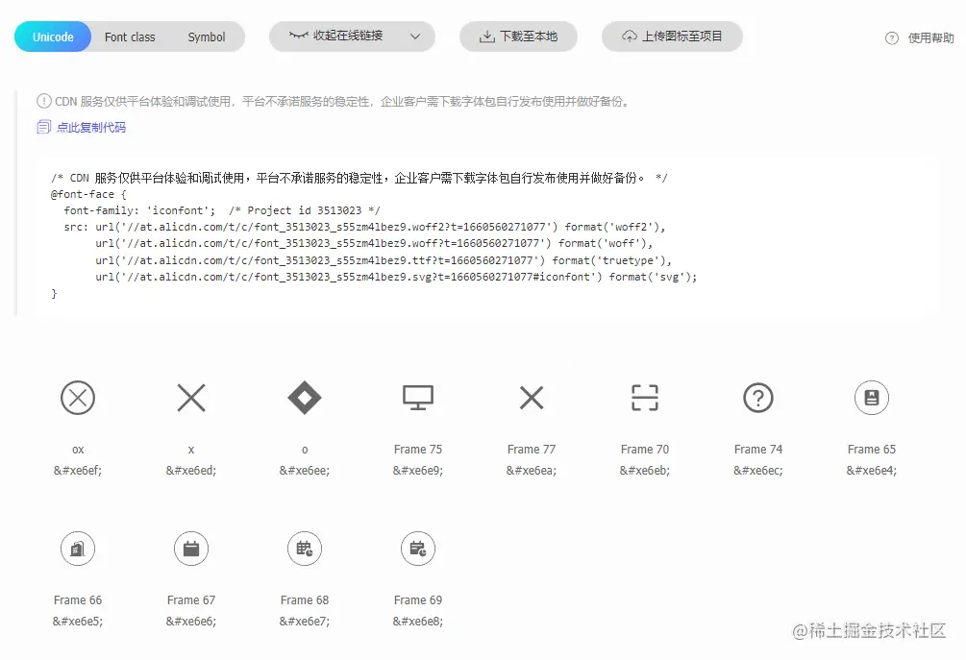Click the &#xe6ed; unicode text
This screenshot has height=660, width=966.
(x=191, y=471)
